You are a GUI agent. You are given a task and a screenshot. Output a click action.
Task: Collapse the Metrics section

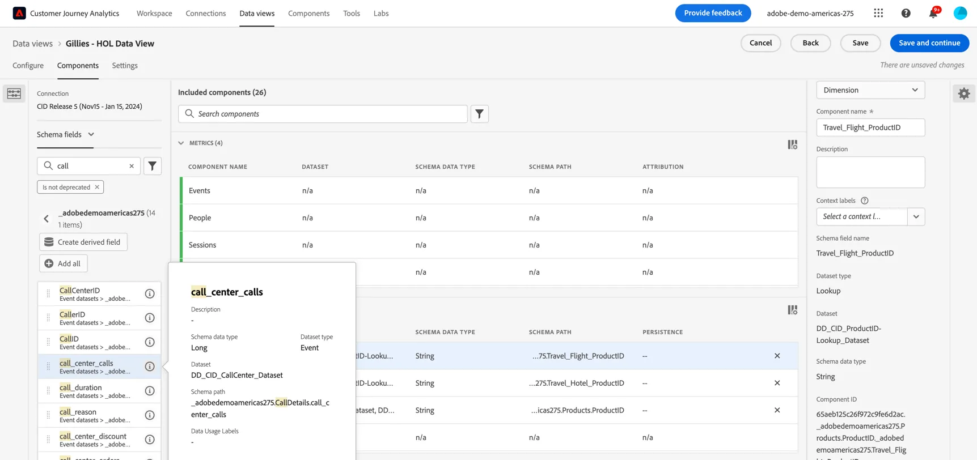point(181,143)
